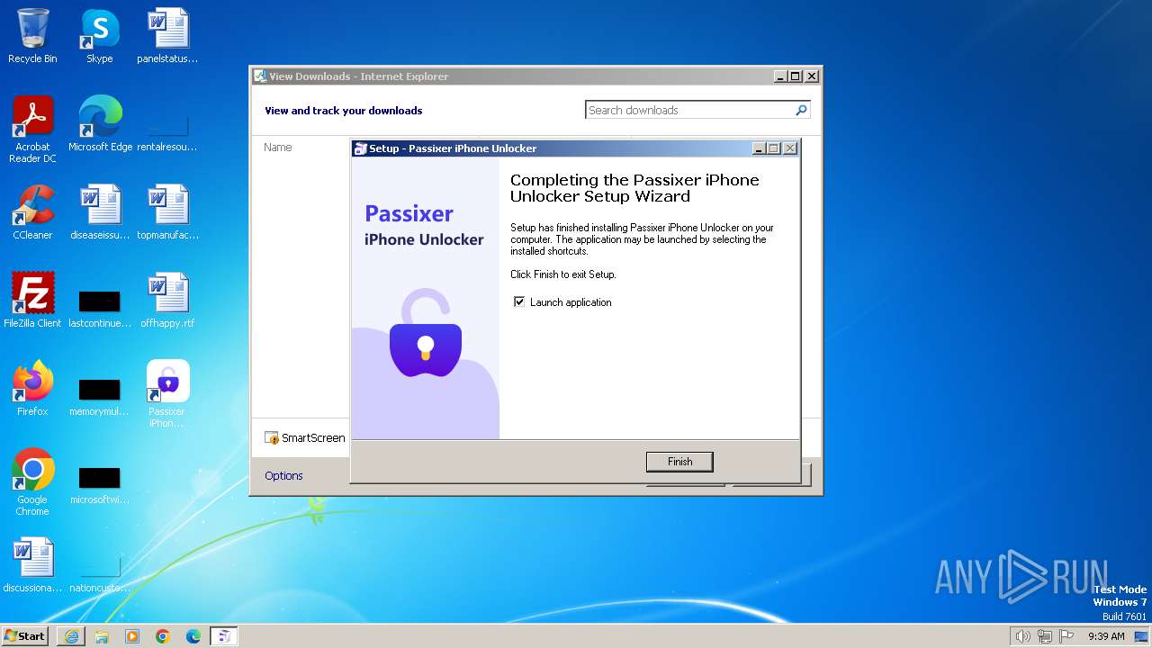Click Passixer setup taskbar button
Screen dimensions: 1152x648
(224, 636)
